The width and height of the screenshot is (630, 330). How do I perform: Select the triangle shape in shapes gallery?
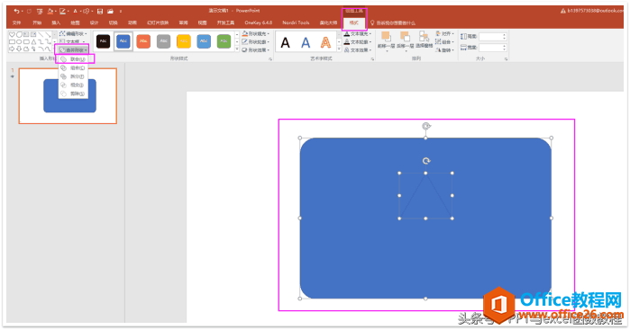33,41
